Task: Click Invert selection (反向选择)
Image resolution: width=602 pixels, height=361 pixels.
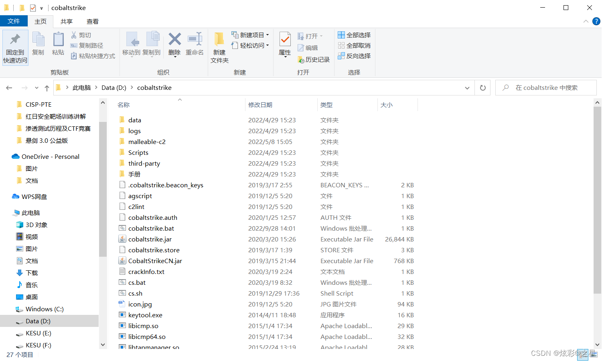Action: pos(354,56)
